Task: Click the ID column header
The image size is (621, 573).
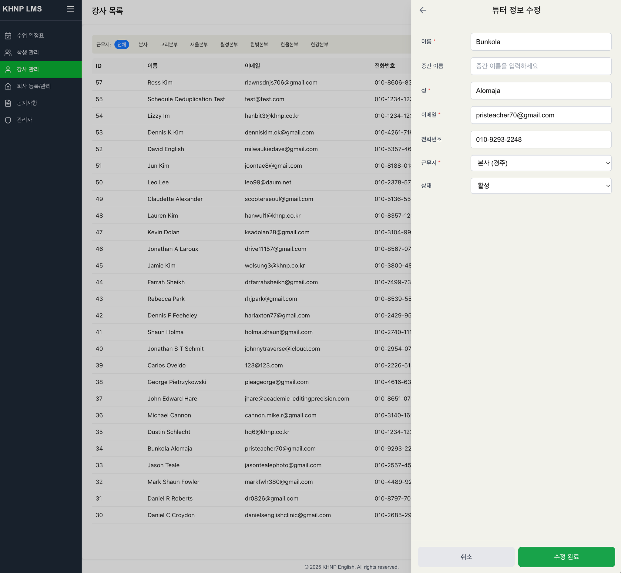Action: tap(99, 66)
